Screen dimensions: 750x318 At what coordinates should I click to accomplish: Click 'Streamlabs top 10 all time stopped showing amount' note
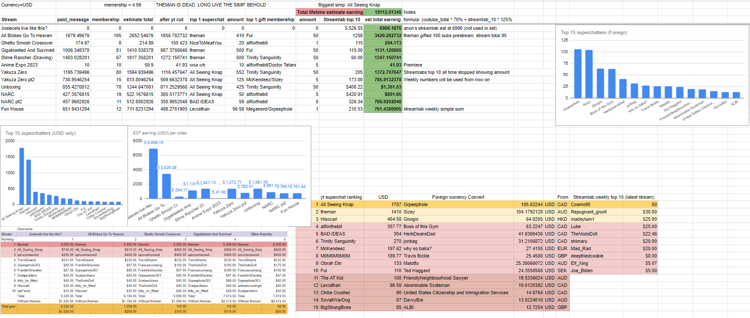pos(456,72)
